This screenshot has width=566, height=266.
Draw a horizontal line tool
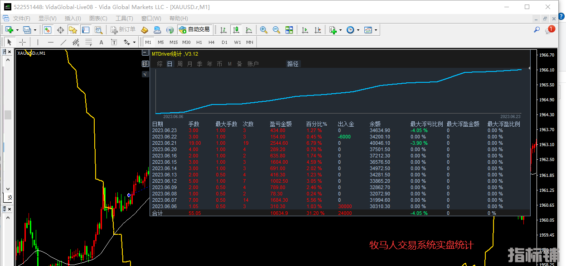[51, 42]
